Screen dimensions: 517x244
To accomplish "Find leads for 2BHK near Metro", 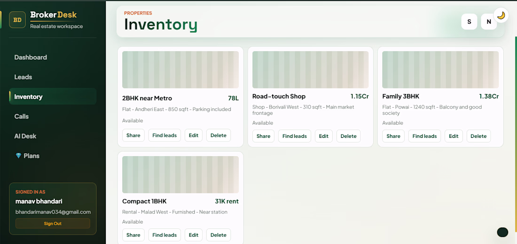I will coord(164,135).
